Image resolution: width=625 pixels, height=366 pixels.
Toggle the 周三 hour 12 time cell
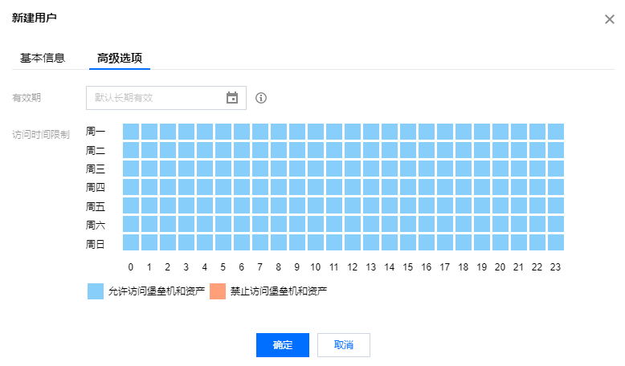click(x=353, y=169)
